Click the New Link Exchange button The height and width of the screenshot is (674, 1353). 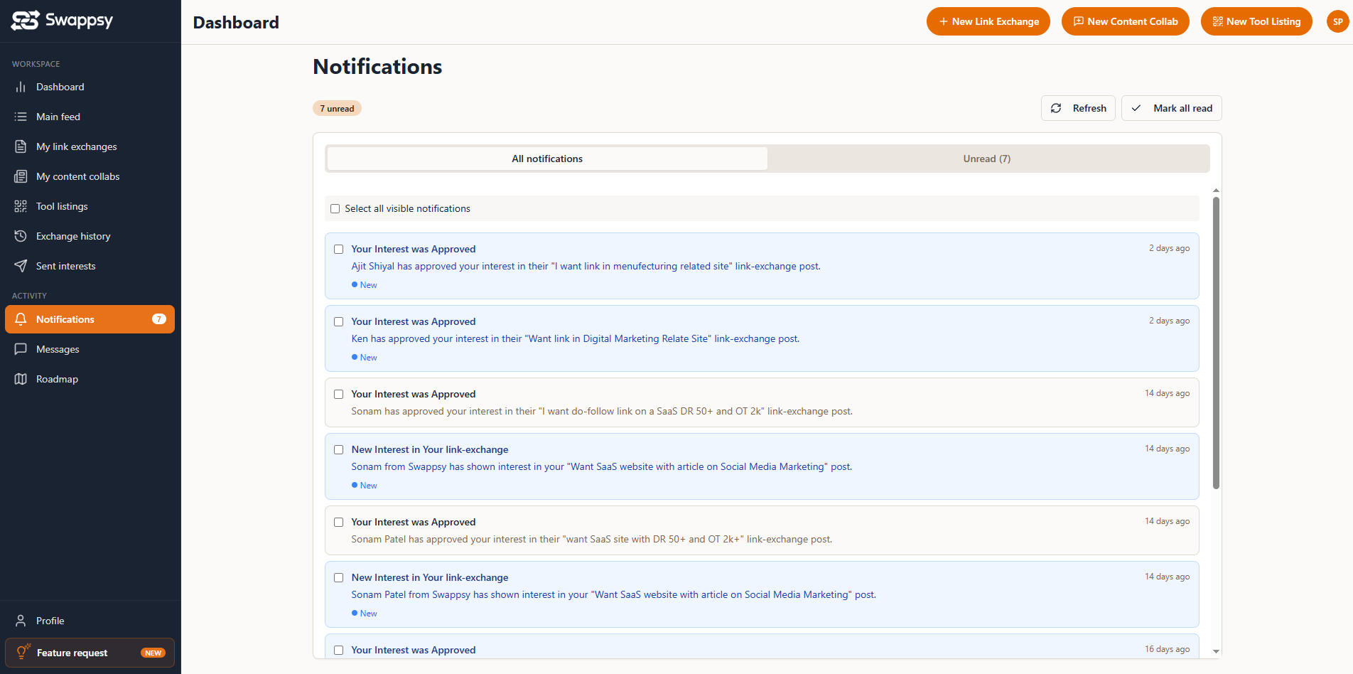coord(988,21)
